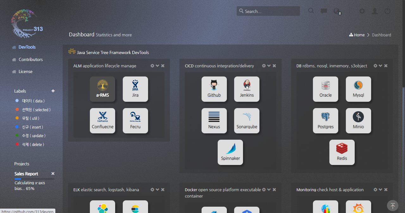Open the Minio tile

[x=358, y=121]
